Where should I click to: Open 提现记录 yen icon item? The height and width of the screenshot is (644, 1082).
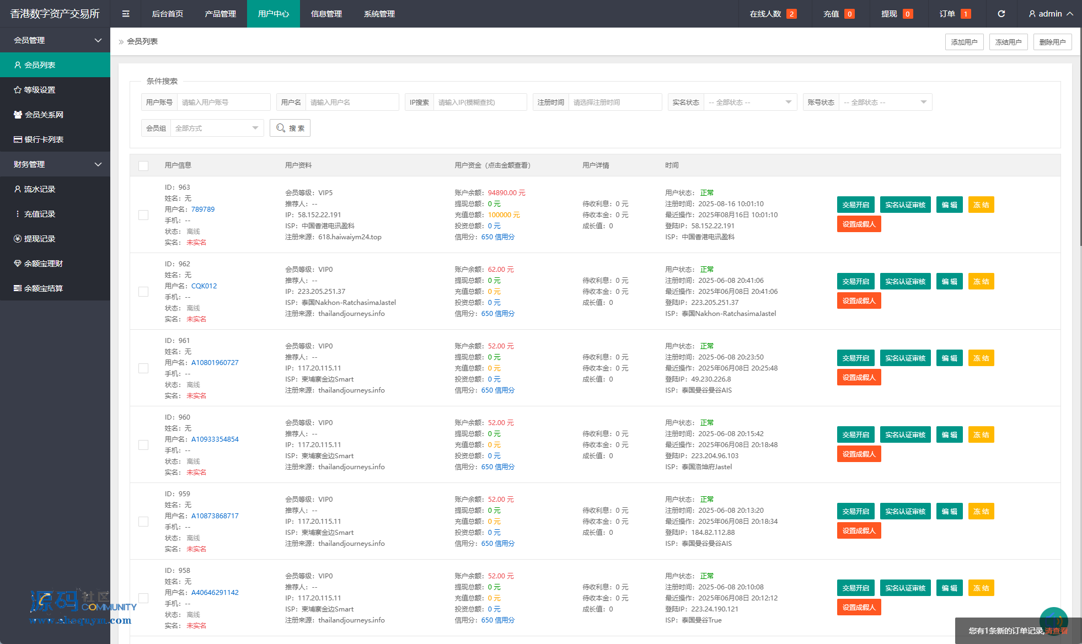(x=39, y=239)
